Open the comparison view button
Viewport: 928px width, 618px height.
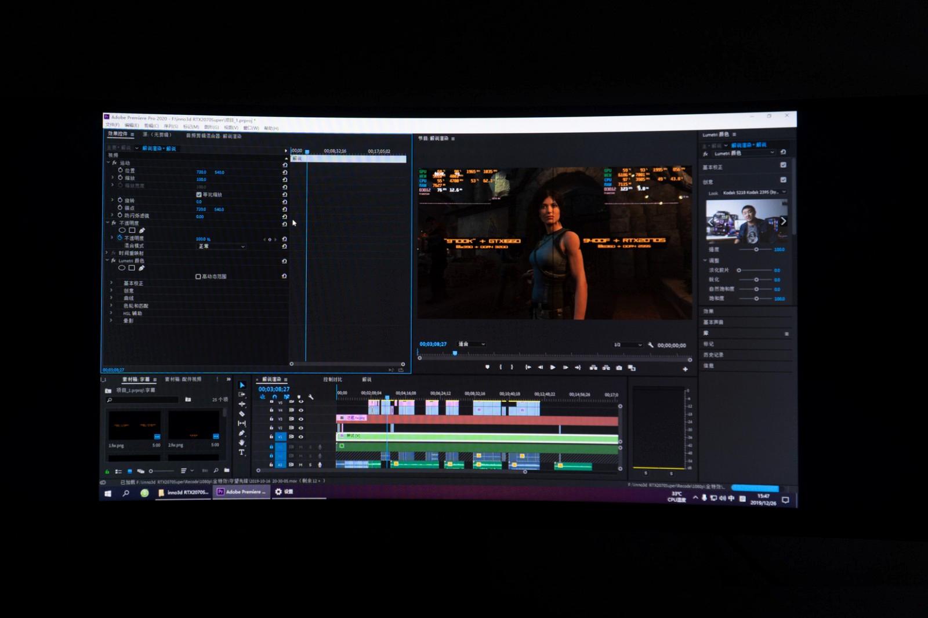pyautogui.click(x=632, y=368)
